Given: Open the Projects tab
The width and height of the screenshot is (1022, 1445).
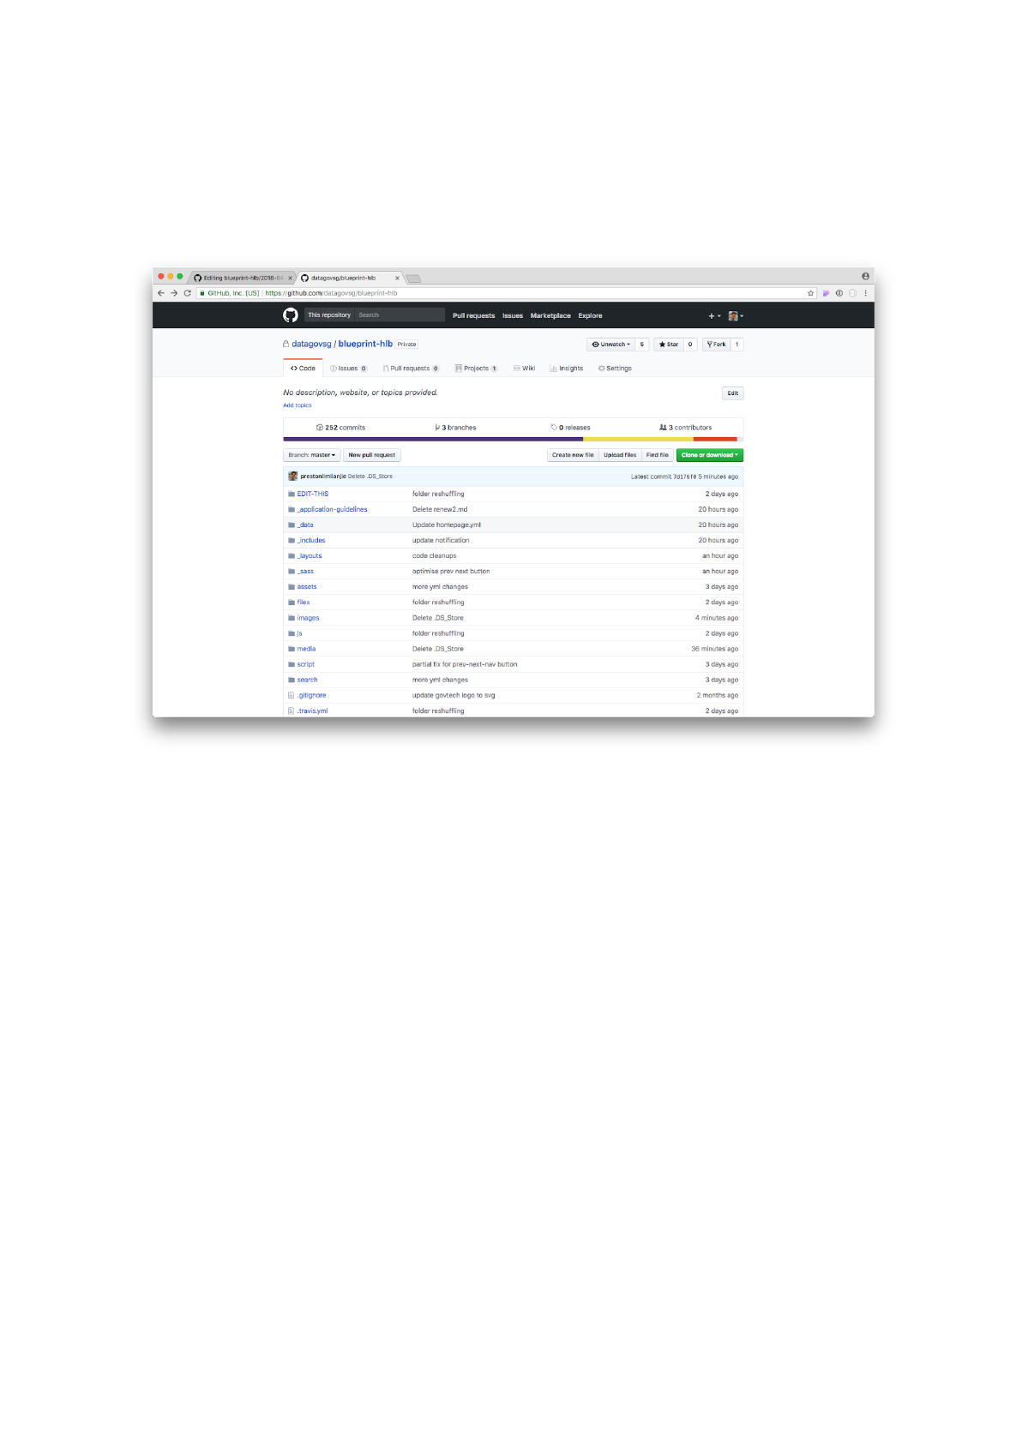Looking at the screenshot, I should tap(476, 369).
